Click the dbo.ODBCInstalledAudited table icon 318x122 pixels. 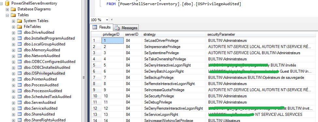tap(20, 67)
